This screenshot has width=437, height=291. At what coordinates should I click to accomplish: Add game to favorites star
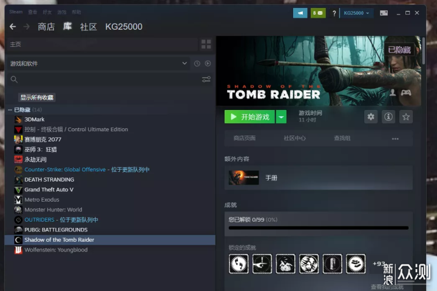pos(406,117)
